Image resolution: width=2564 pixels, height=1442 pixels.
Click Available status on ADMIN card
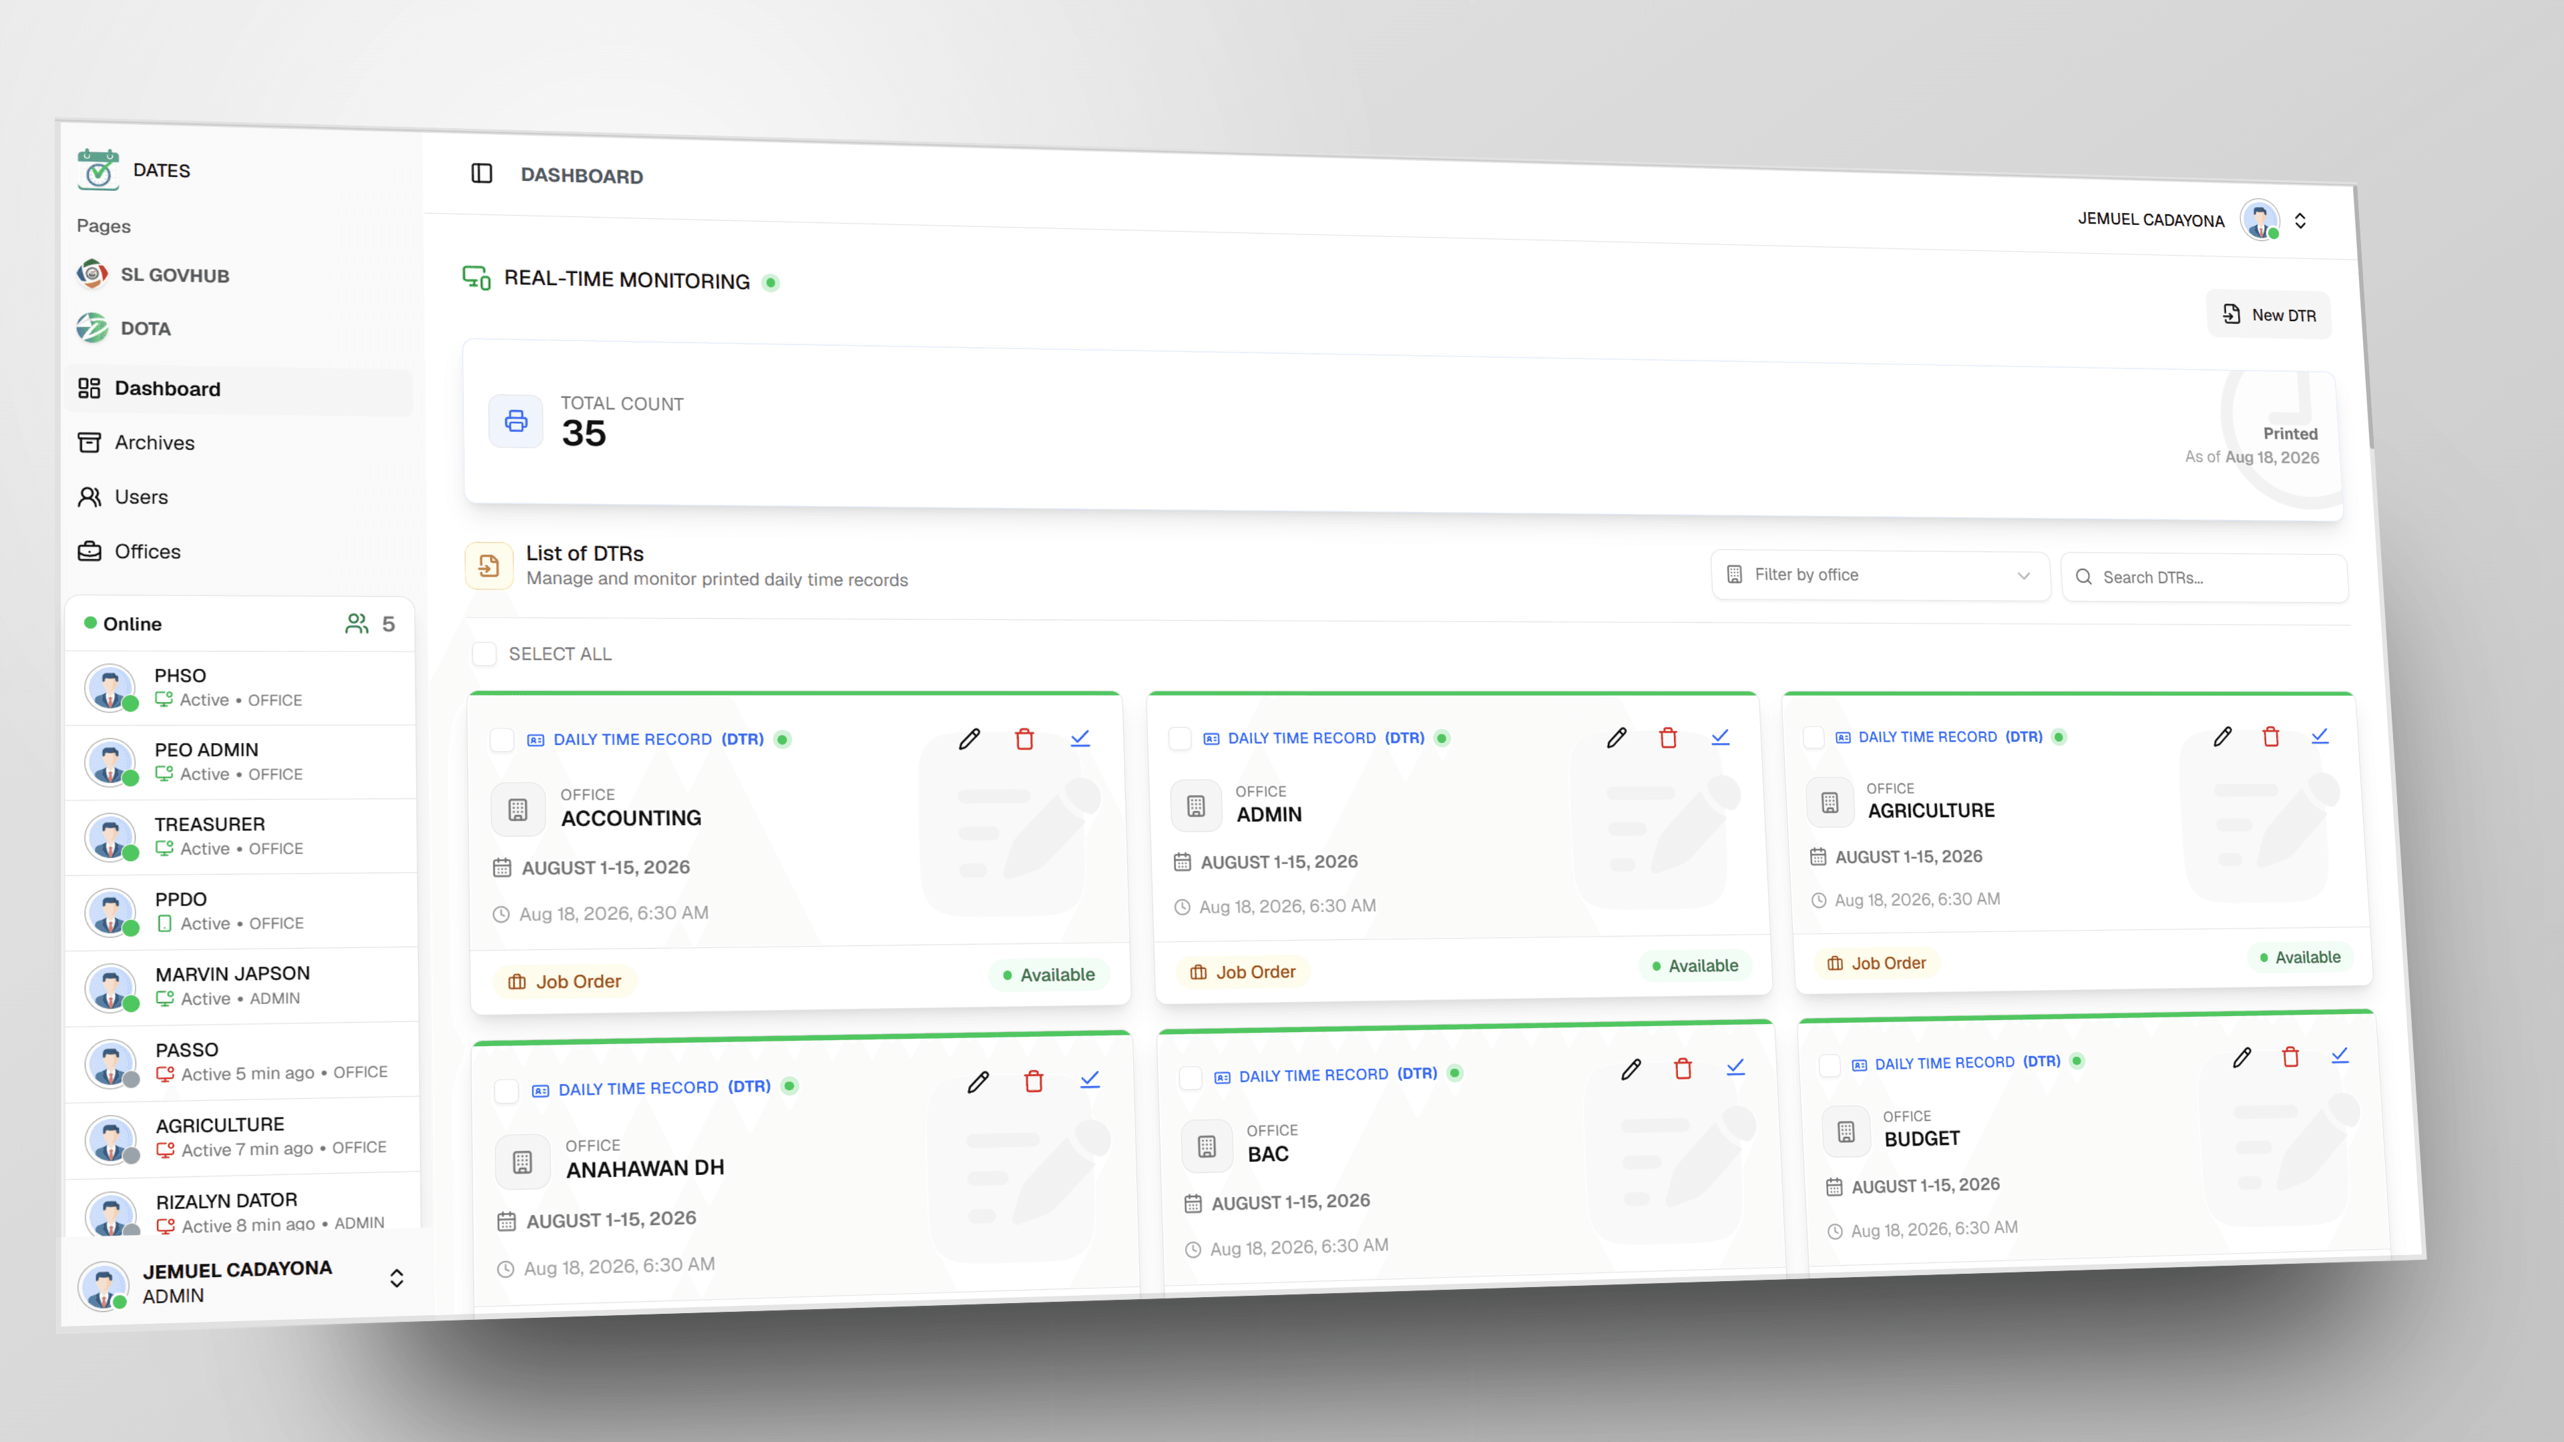point(1696,965)
